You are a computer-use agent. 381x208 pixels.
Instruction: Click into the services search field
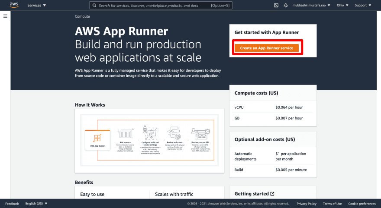(161, 5)
